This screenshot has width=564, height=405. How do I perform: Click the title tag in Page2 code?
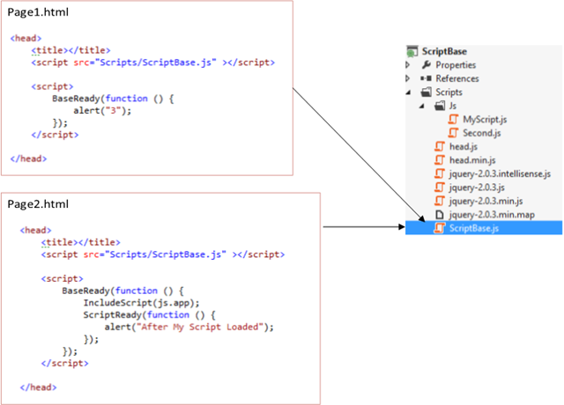click(80, 242)
